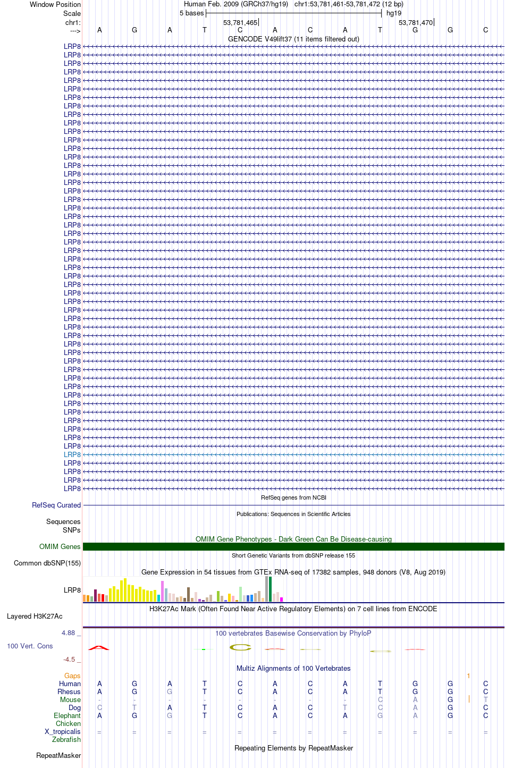The height and width of the screenshot is (768, 505).
Task: Click 'Short Genetic Variants from dbSNP' title
Action: (x=293, y=555)
